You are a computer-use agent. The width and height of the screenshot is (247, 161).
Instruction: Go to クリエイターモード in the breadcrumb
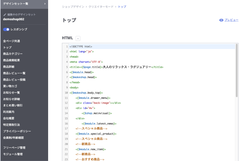click(101, 7)
